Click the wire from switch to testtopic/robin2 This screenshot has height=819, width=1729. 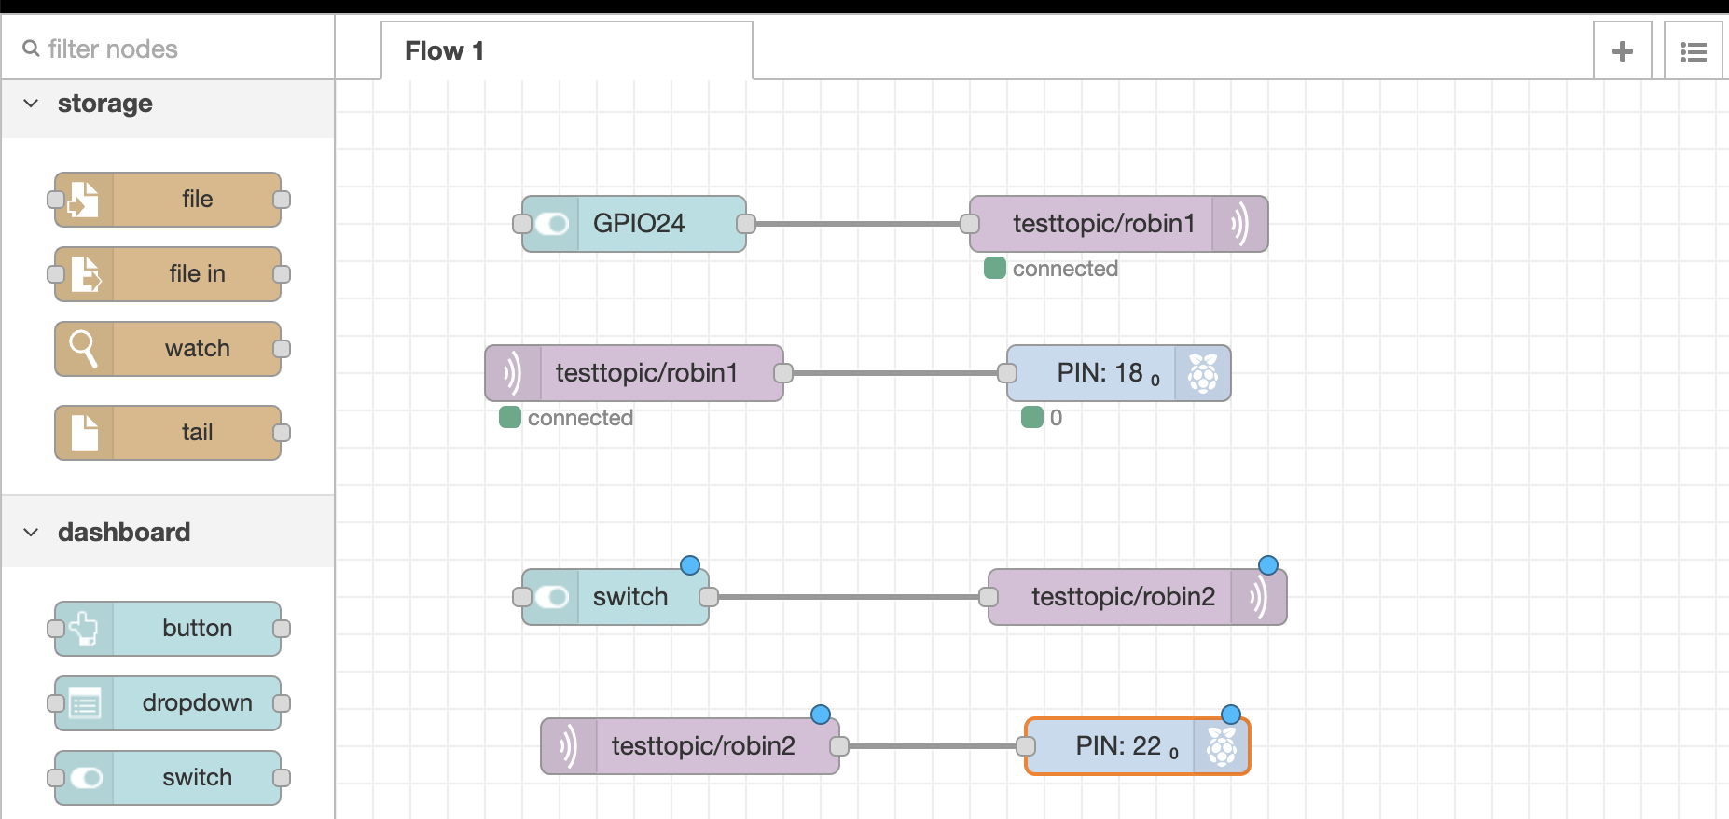pos(849,597)
